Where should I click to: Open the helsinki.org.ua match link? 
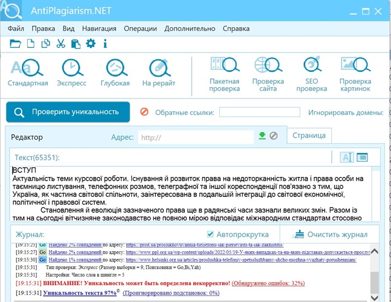(x=241, y=260)
